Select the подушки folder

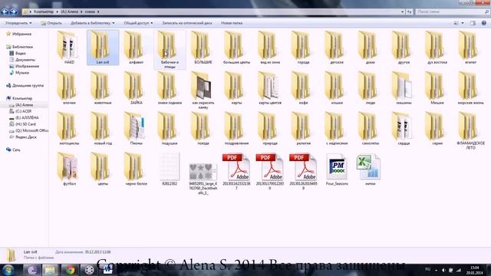[x=170, y=128]
